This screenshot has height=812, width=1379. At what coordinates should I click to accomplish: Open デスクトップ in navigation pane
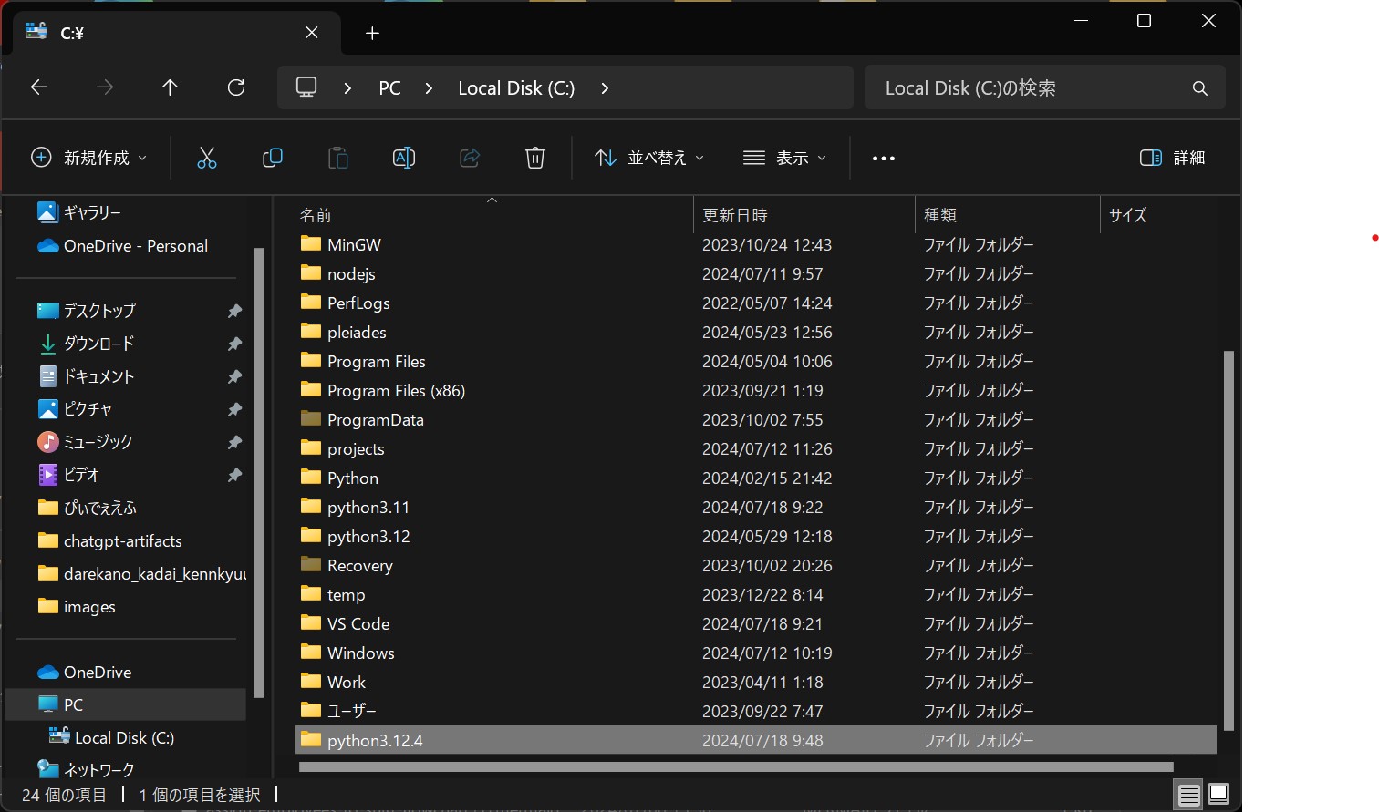[100, 311]
